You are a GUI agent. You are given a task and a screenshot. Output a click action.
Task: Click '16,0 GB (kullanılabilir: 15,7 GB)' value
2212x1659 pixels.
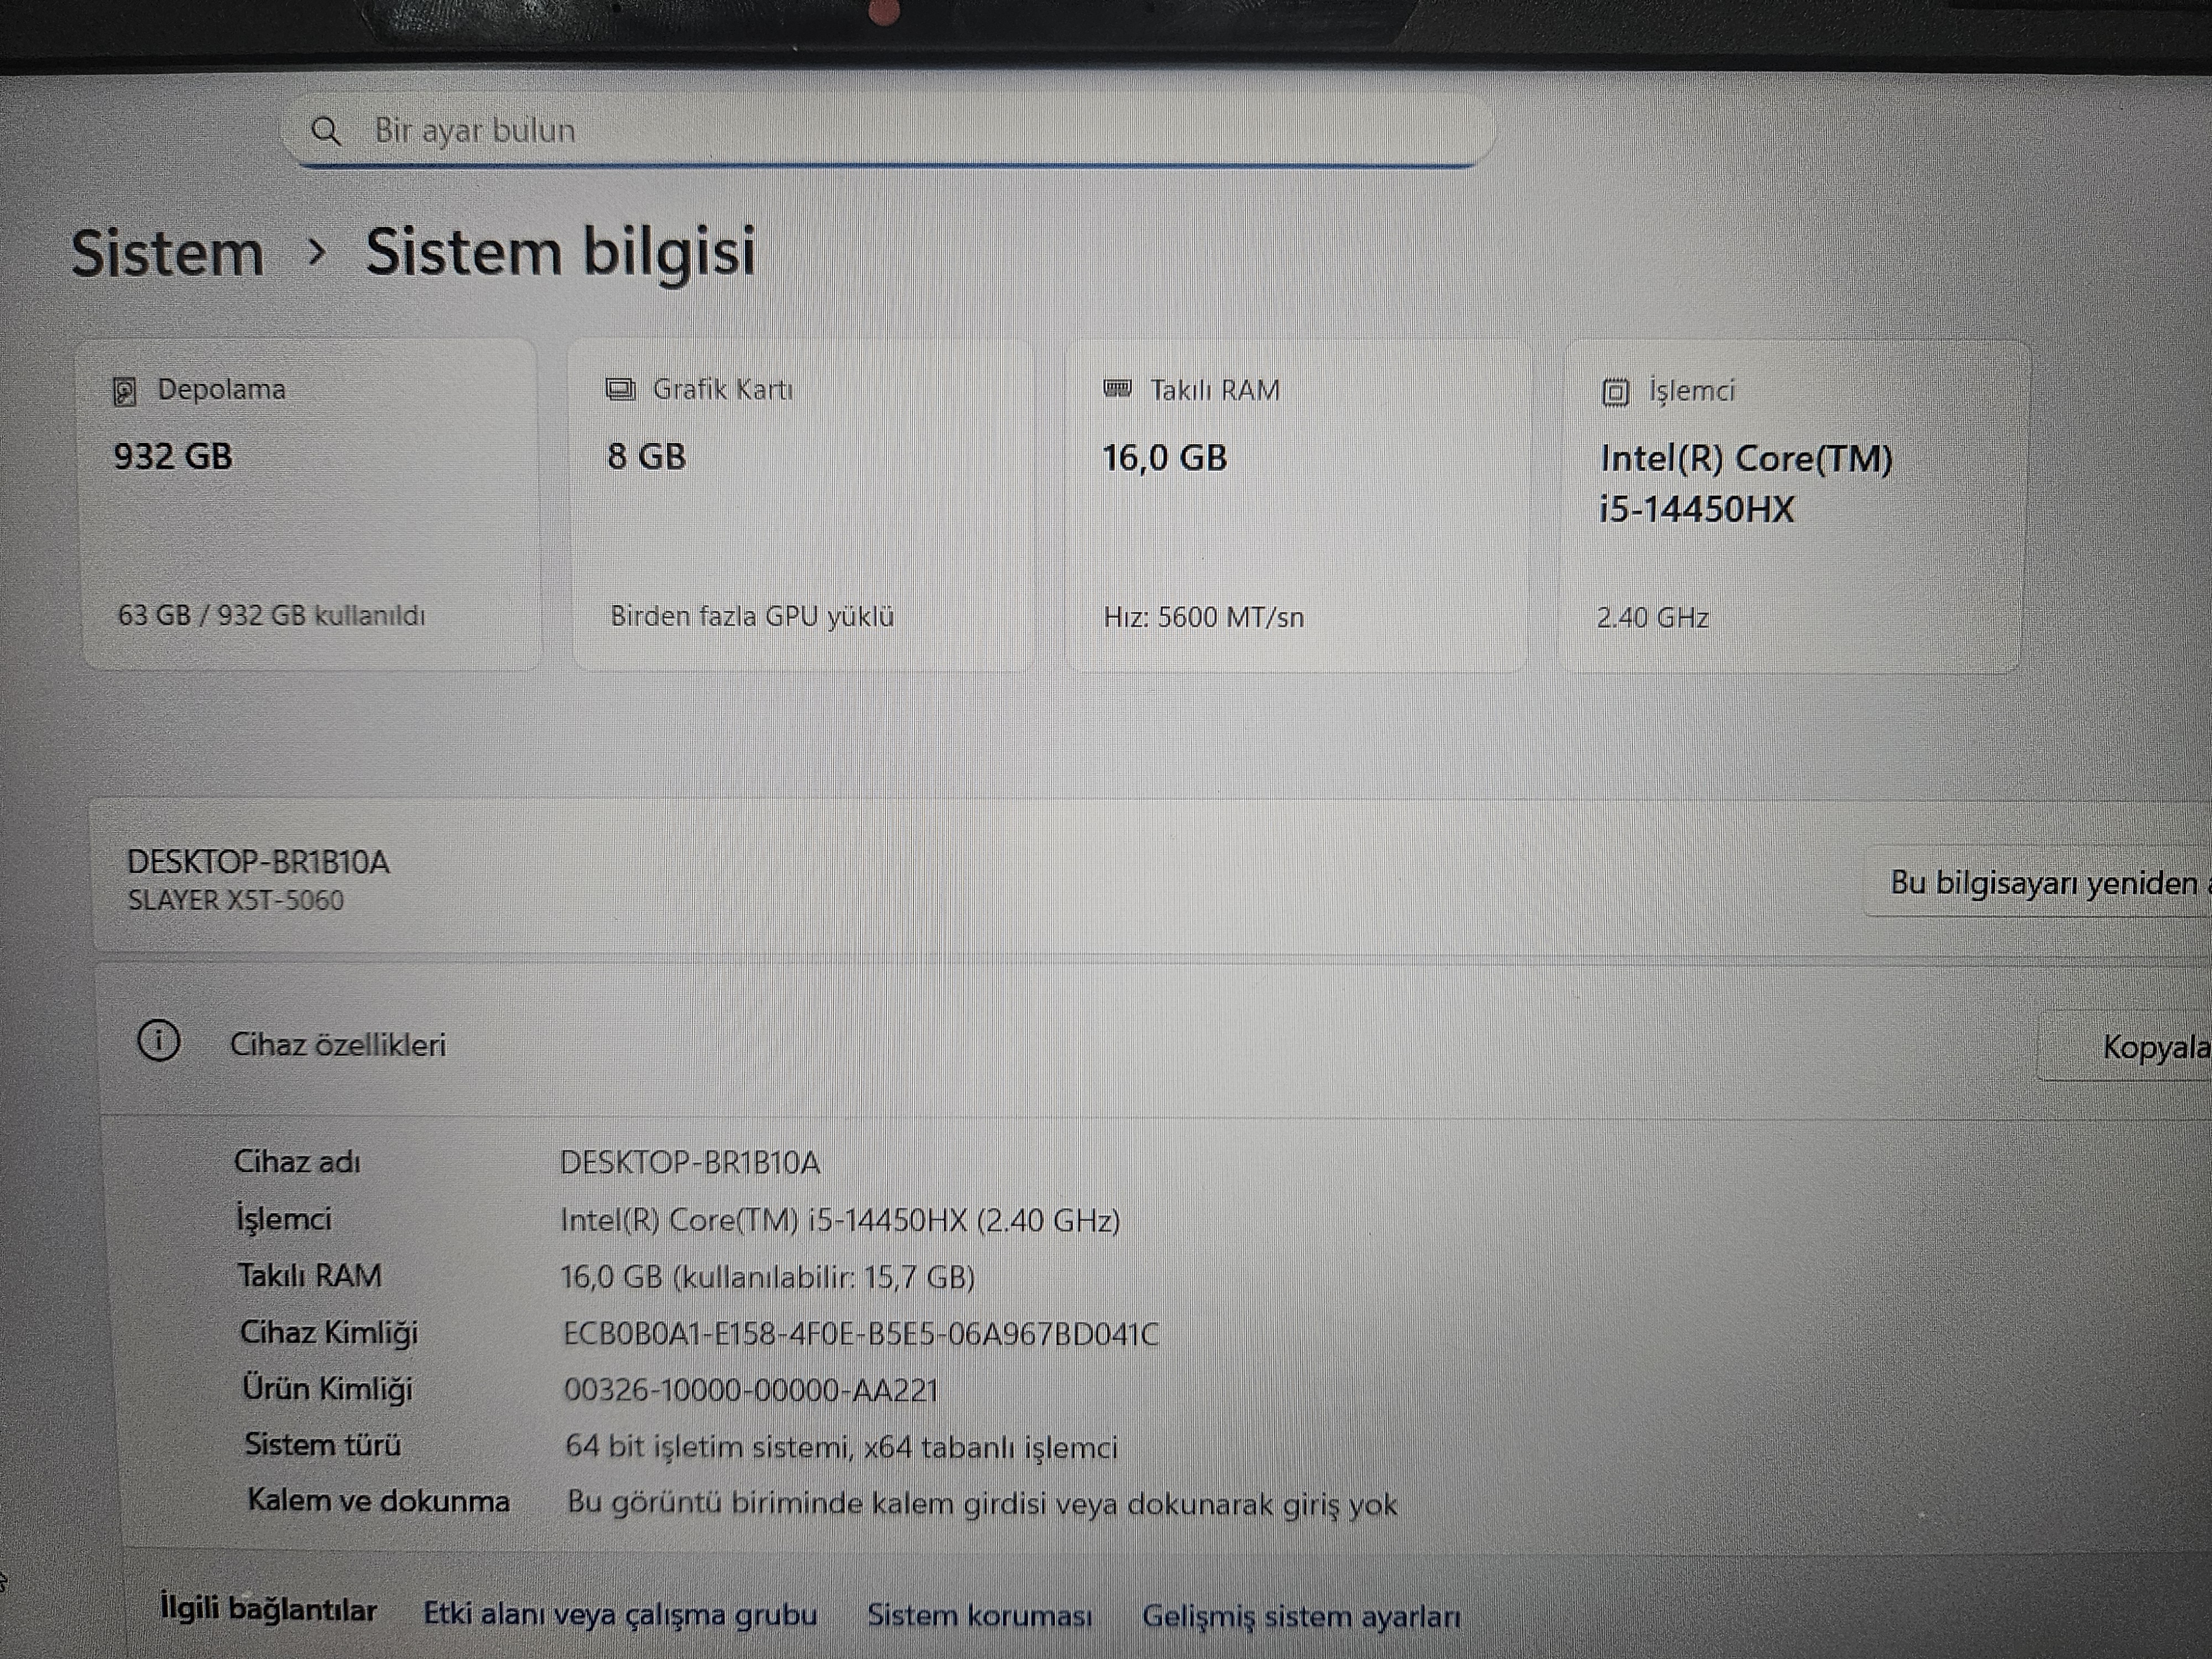pyautogui.click(x=768, y=1277)
